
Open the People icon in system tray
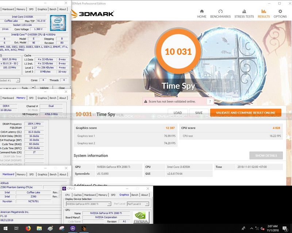pos(243,228)
